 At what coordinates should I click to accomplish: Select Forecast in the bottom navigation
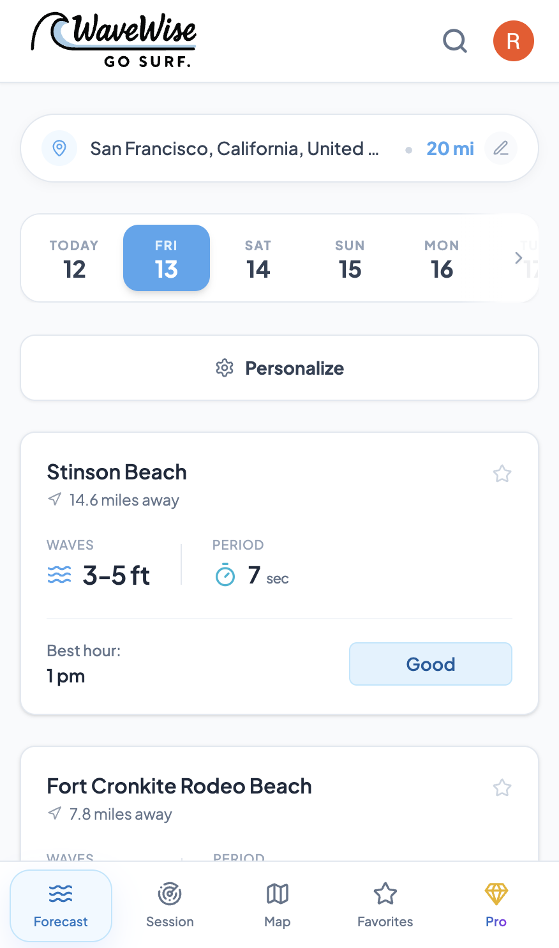[61, 905]
